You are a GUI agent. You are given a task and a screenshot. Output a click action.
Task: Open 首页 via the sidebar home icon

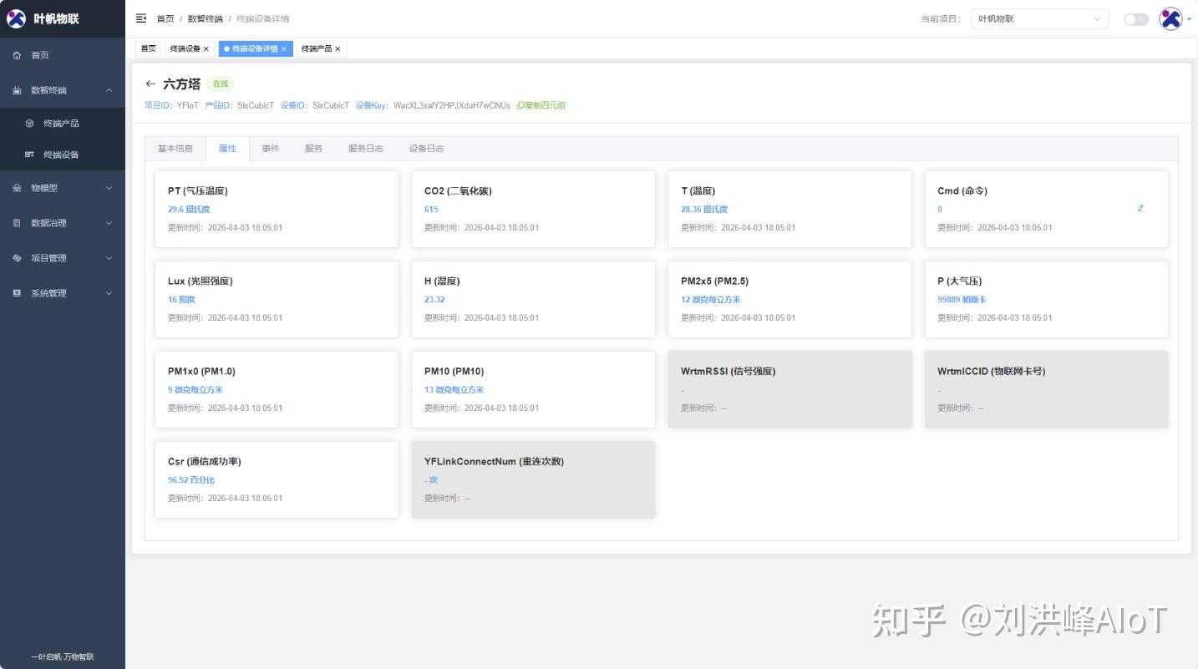tap(17, 55)
